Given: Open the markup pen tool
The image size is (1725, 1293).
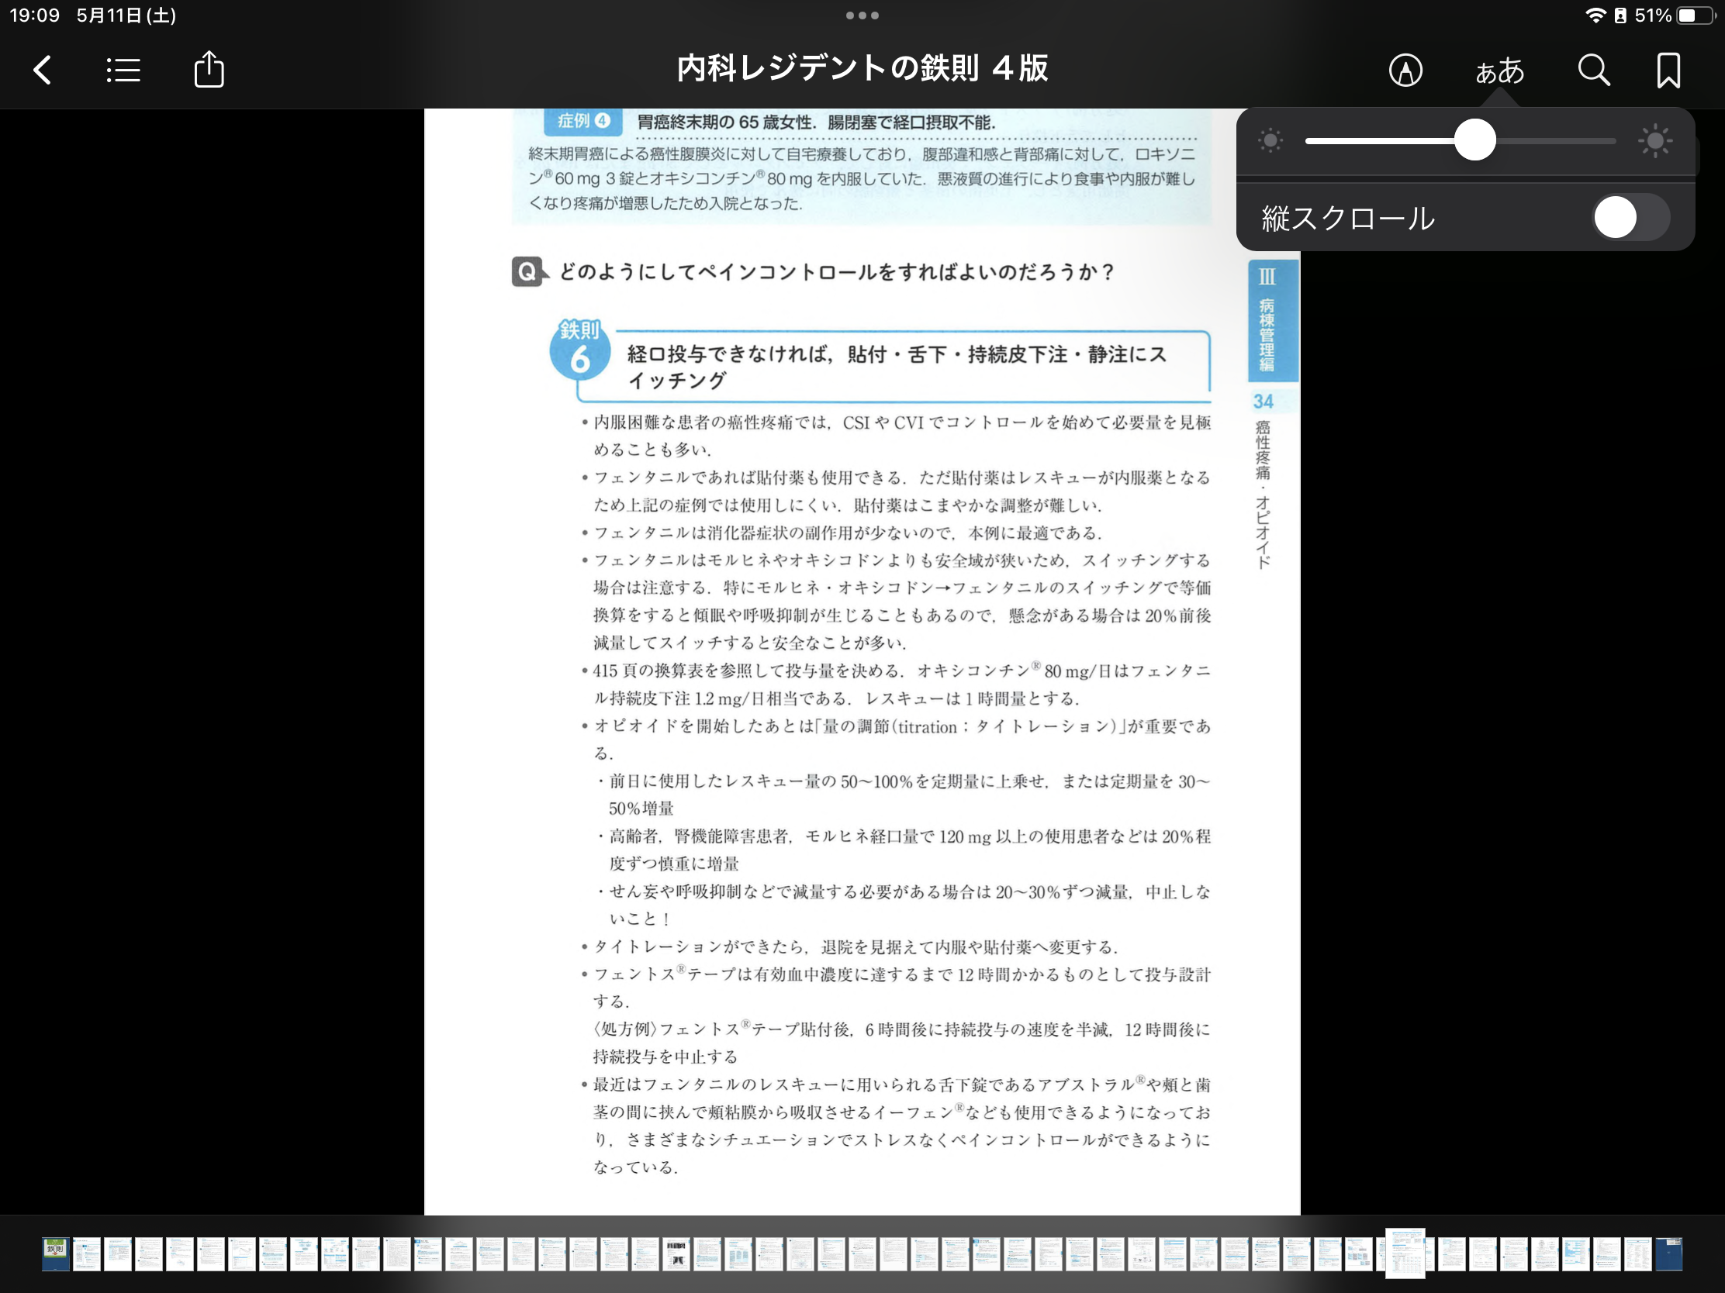Looking at the screenshot, I should coord(1405,70).
